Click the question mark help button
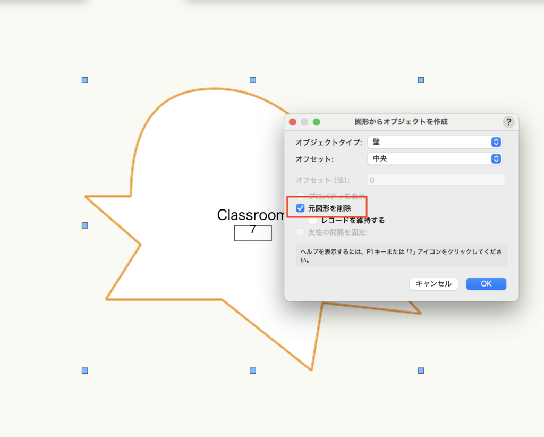544x437 pixels. [x=508, y=122]
